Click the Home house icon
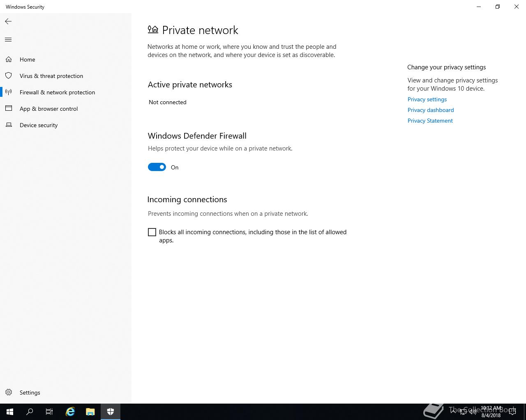Image resolution: width=526 pixels, height=420 pixels. click(9, 59)
